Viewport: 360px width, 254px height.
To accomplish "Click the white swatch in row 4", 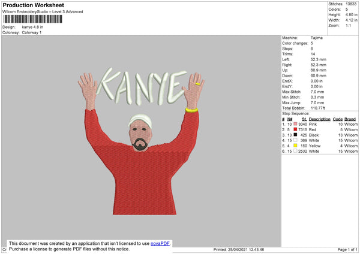I will [295, 140].
